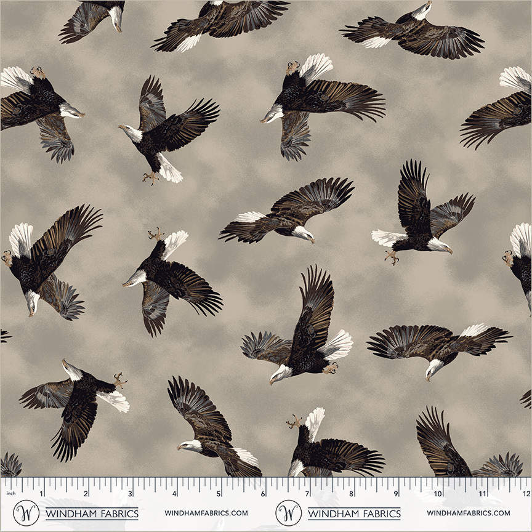Click the rightmost WINDHAMFABRICS.COM web address
This screenshot has width=532, height=532.
[468, 513]
